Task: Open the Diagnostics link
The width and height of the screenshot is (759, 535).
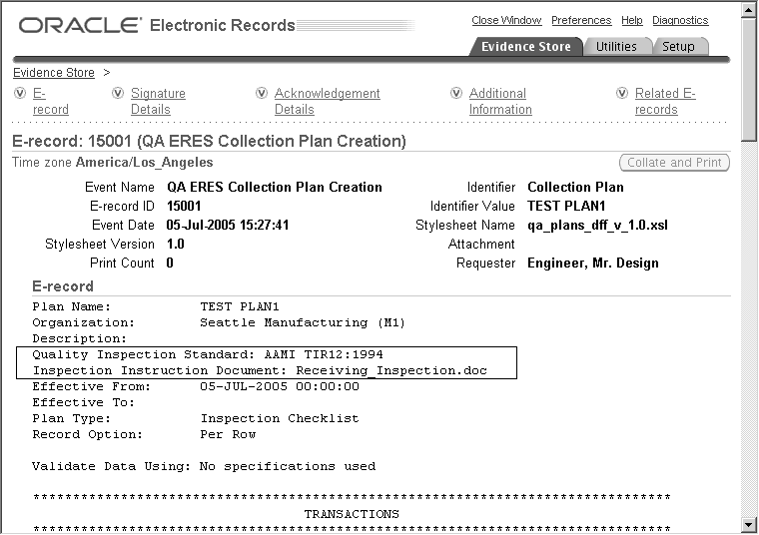Action: (680, 20)
